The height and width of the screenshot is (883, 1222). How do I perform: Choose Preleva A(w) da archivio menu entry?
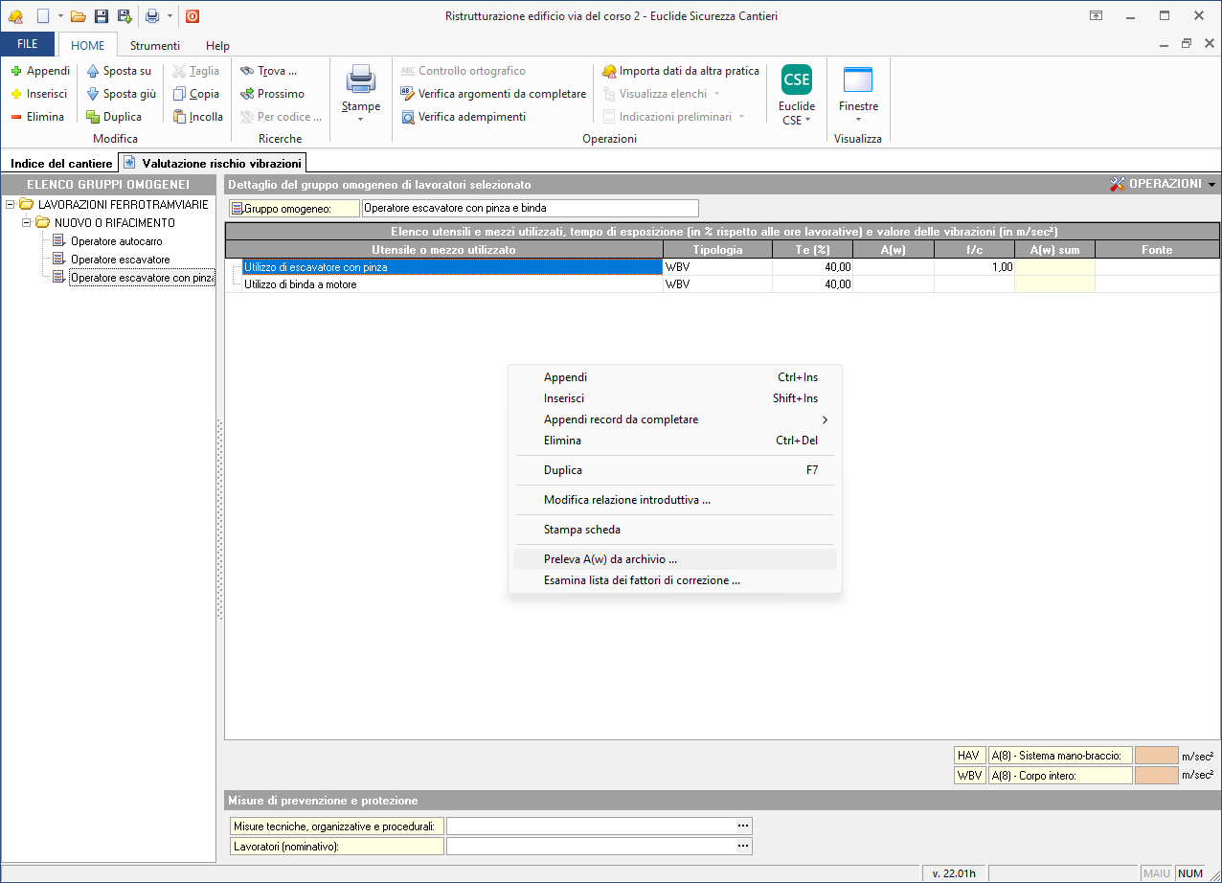click(610, 559)
